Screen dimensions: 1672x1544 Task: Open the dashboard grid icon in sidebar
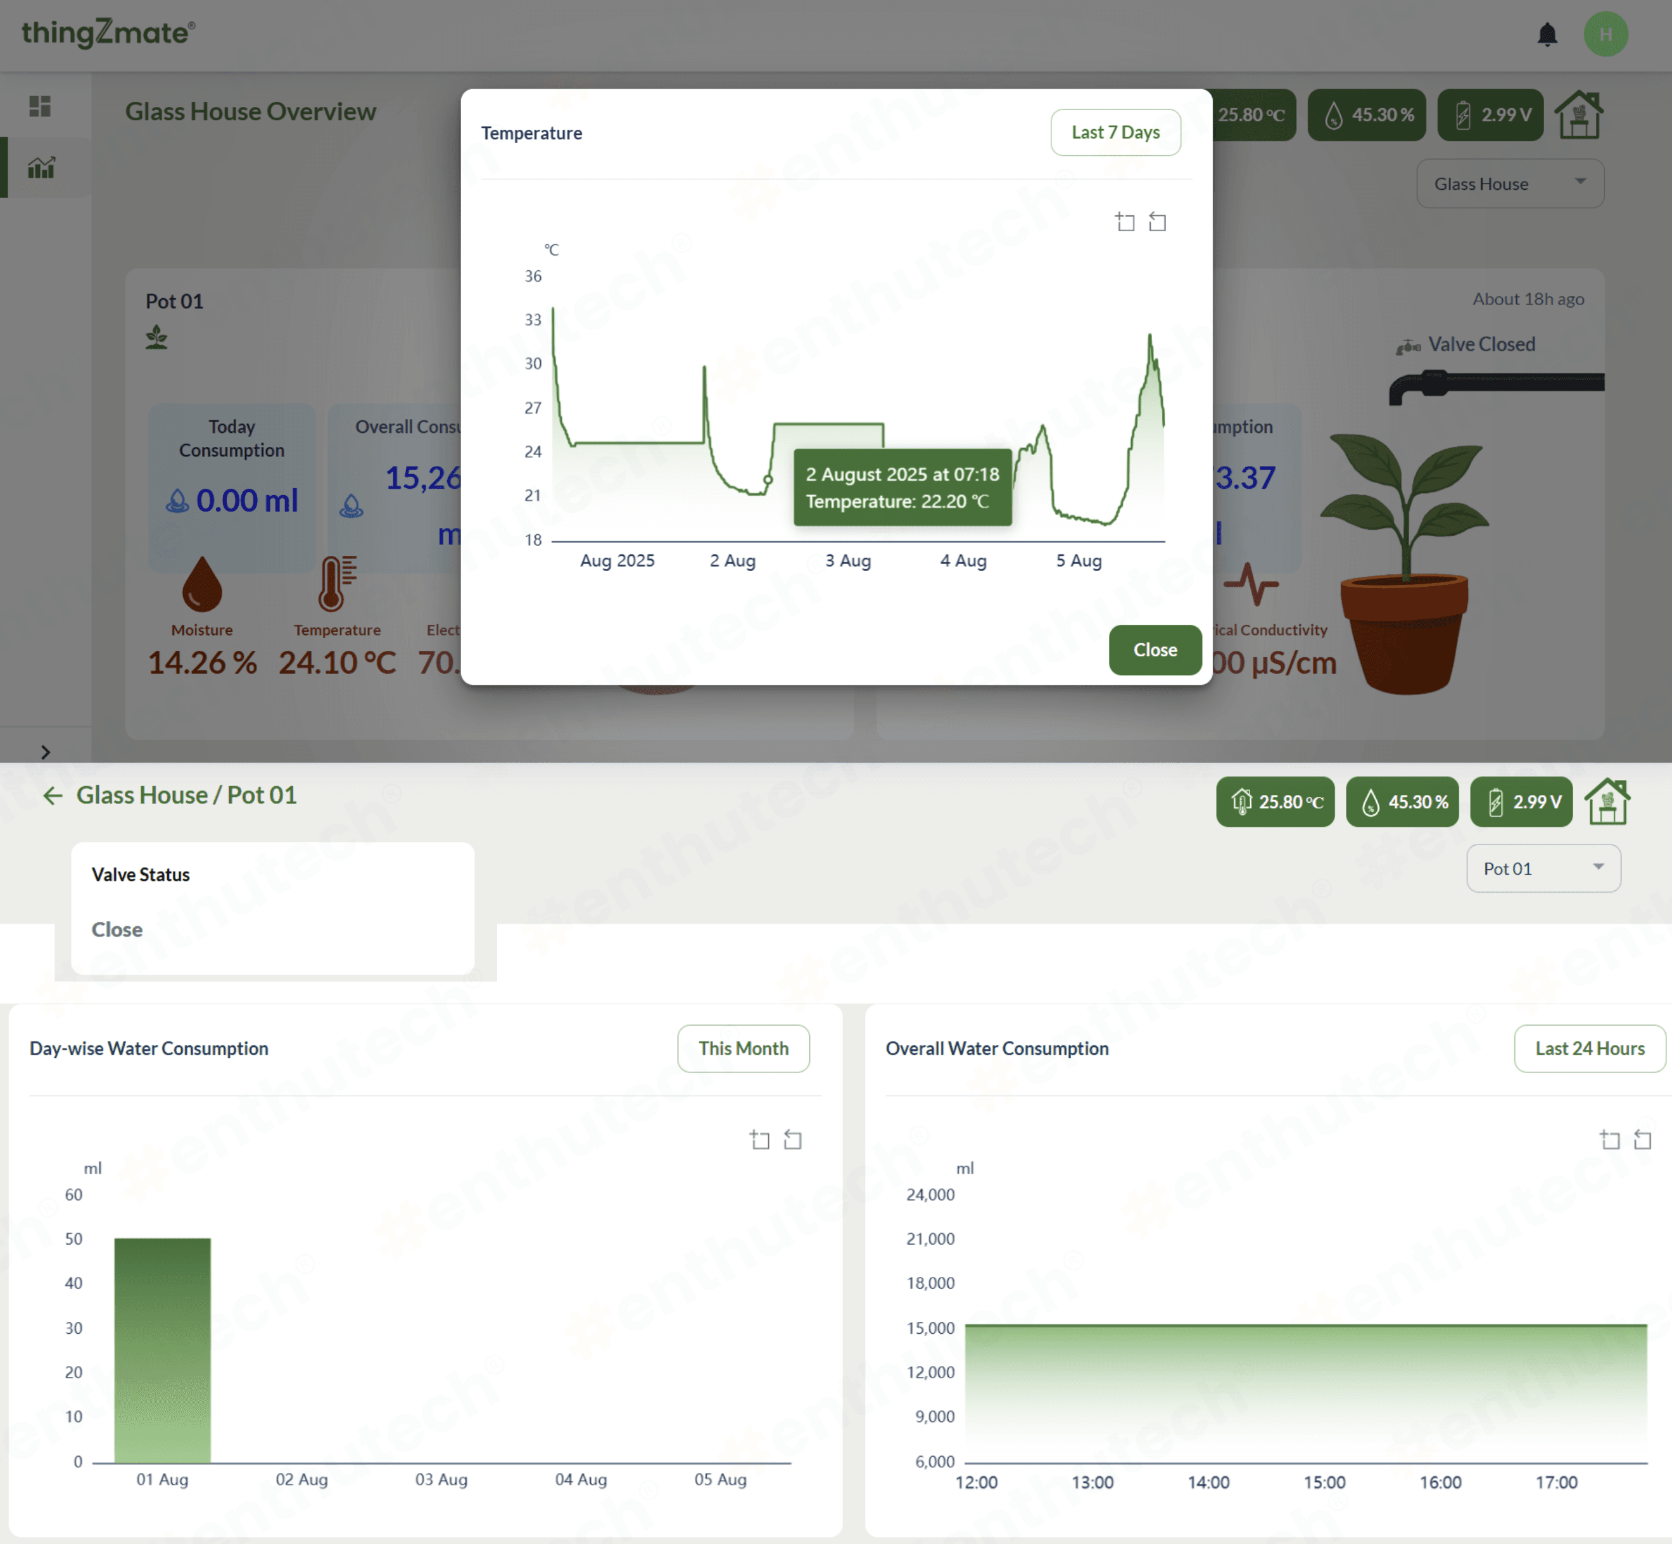point(40,106)
